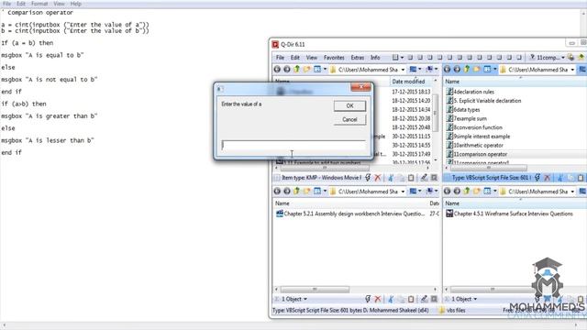Open Q-Dir File menu
Screen dimensions: 587x330
(x=280, y=58)
